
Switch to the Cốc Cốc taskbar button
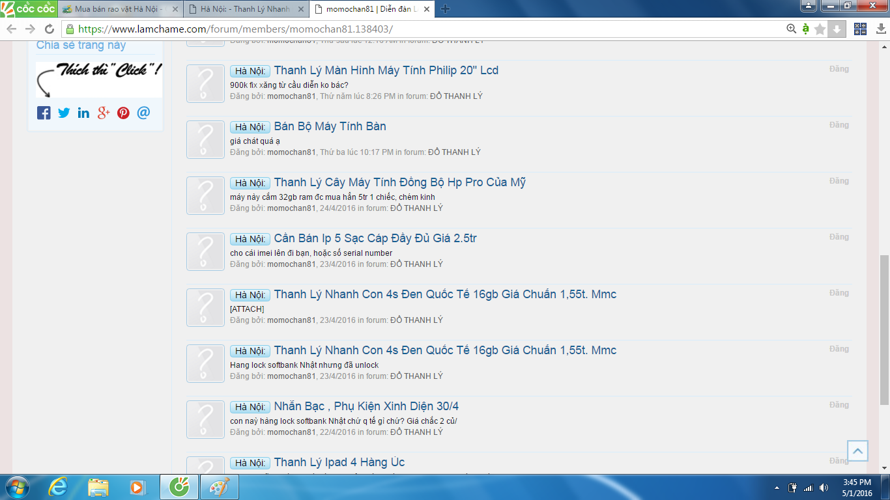pos(179,487)
